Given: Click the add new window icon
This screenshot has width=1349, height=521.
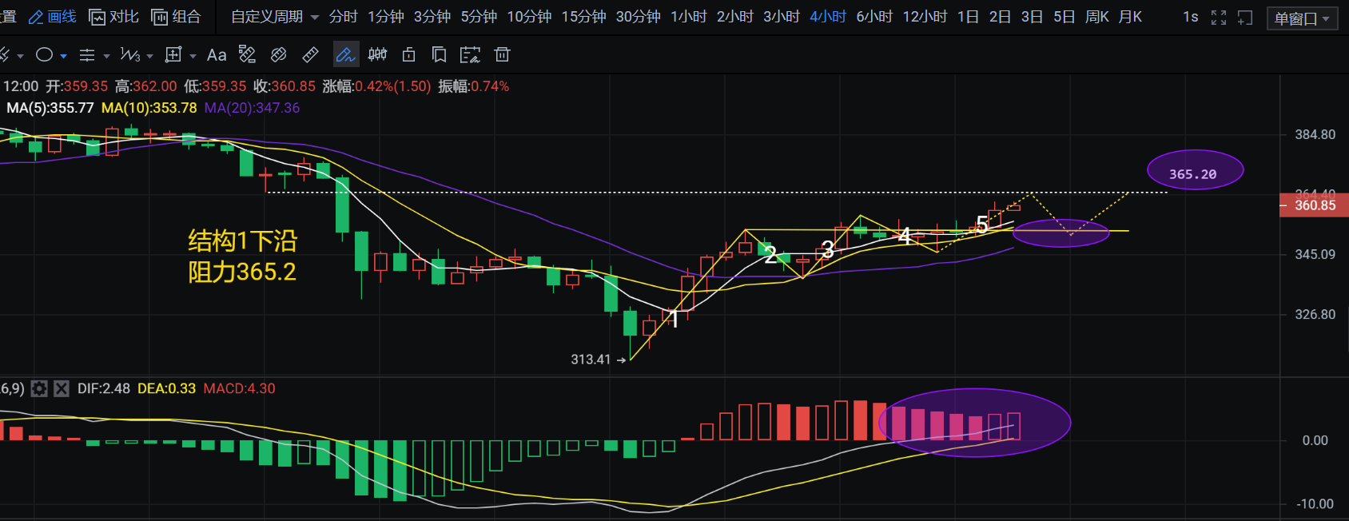Looking at the screenshot, I should pos(1245,18).
